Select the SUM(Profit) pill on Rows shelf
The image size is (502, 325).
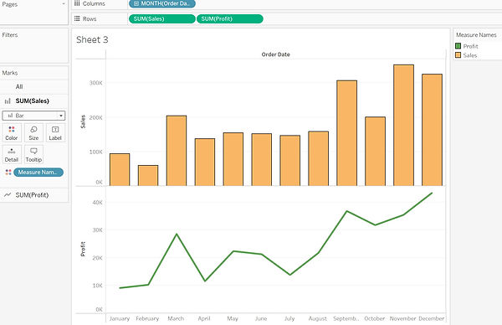click(x=230, y=19)
